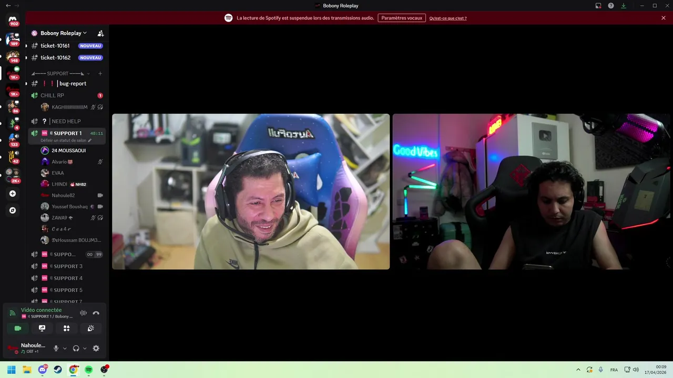Open Discord direct messages home icon
This screenshot has height=378, width=673.
[13, 19]
